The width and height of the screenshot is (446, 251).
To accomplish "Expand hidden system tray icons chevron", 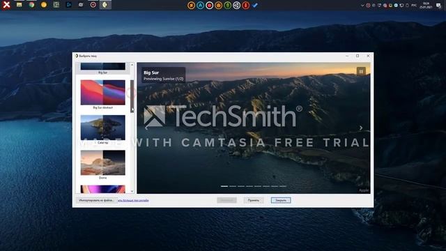I will point(362,6).
